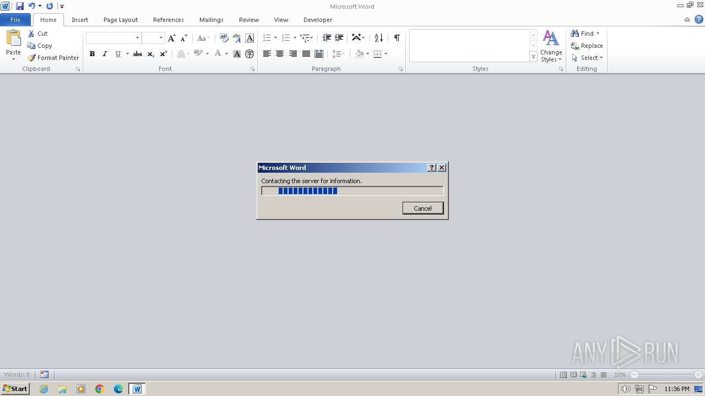Open Google Chrome from taskbar
The width and height of the screenshot is (705, 396).
[100, 389]
